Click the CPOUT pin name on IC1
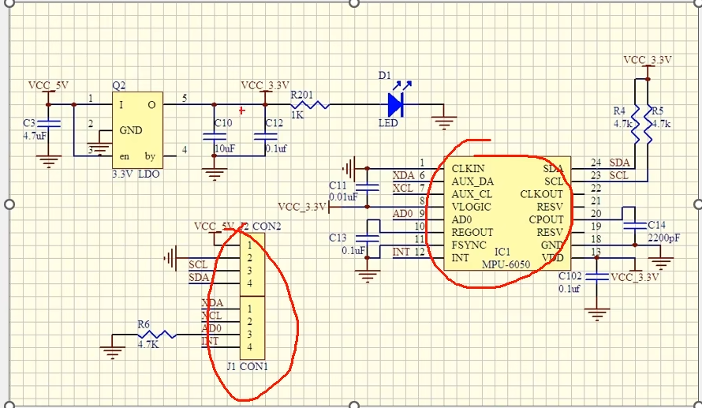 546,220
